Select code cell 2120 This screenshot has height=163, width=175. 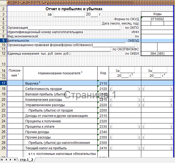click(x=103, y=89)
